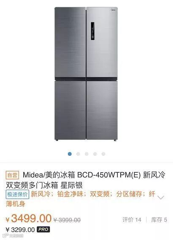The height and width of the screenshot is (240, 173).
Task: Tap the 极速保价 price protection badge
Action: [17, 194]
